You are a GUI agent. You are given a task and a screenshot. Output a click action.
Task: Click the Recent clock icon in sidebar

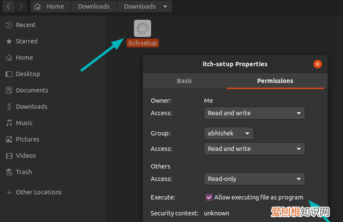click(x=9, y=25)
